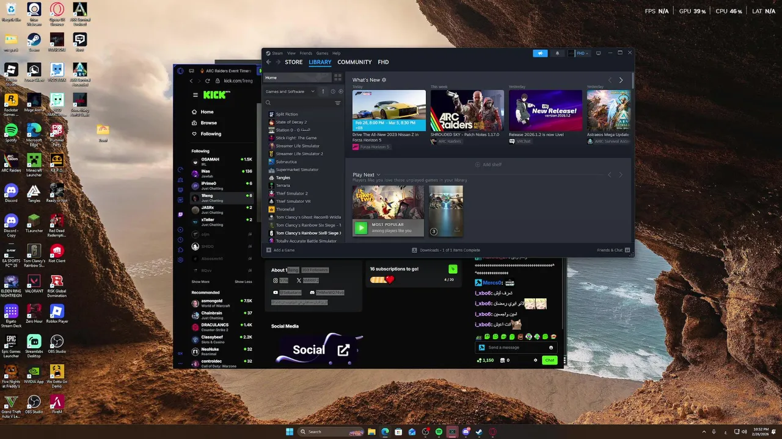Go to Home in Kick sidebar
The image size is (782, 439).
point(207,112)
